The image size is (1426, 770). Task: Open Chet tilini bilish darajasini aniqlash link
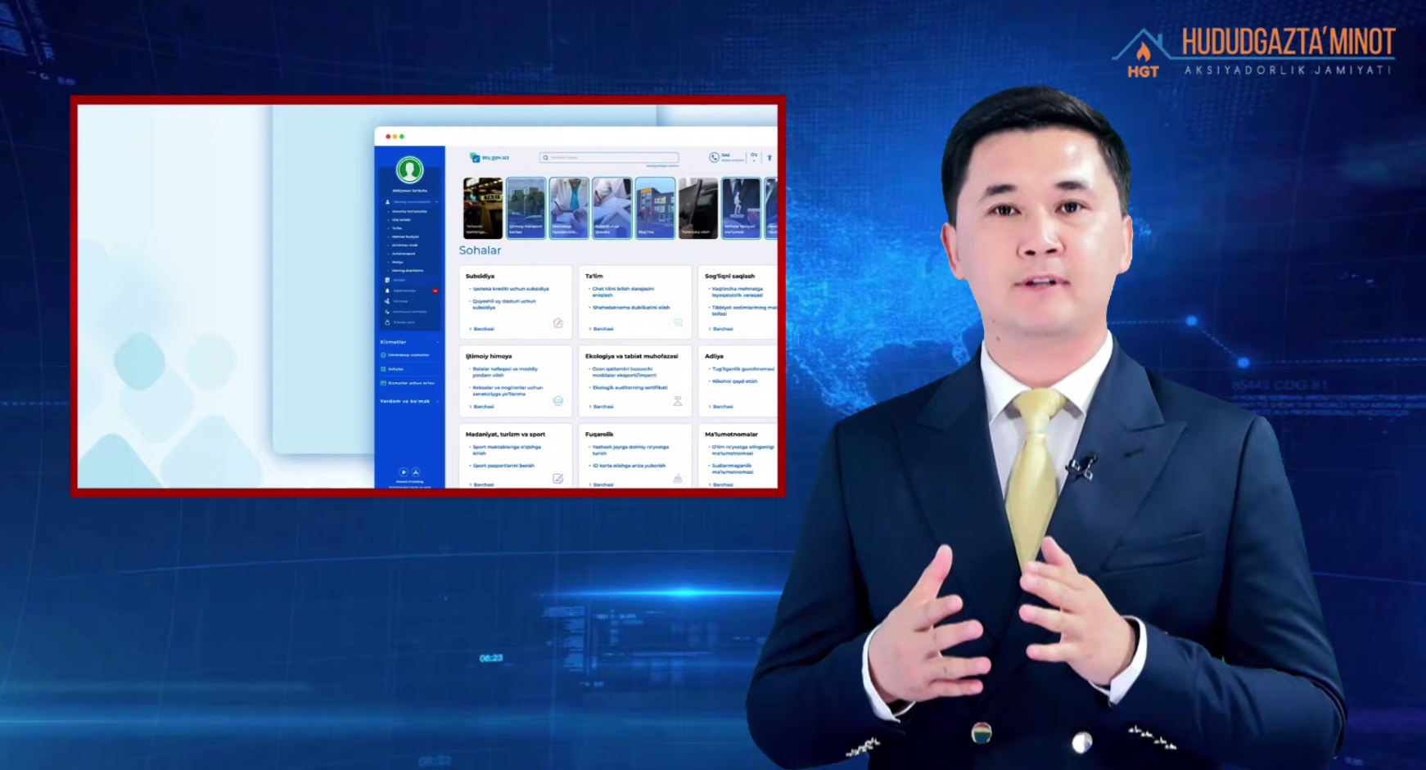[623, 291]
